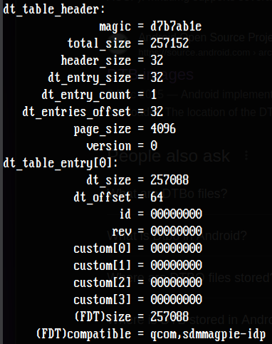Click the rev value 00000000
The image size is (272, 344).
(x=176, y=231)
